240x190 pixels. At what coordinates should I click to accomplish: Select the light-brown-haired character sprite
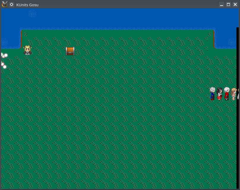click(234, 94)
